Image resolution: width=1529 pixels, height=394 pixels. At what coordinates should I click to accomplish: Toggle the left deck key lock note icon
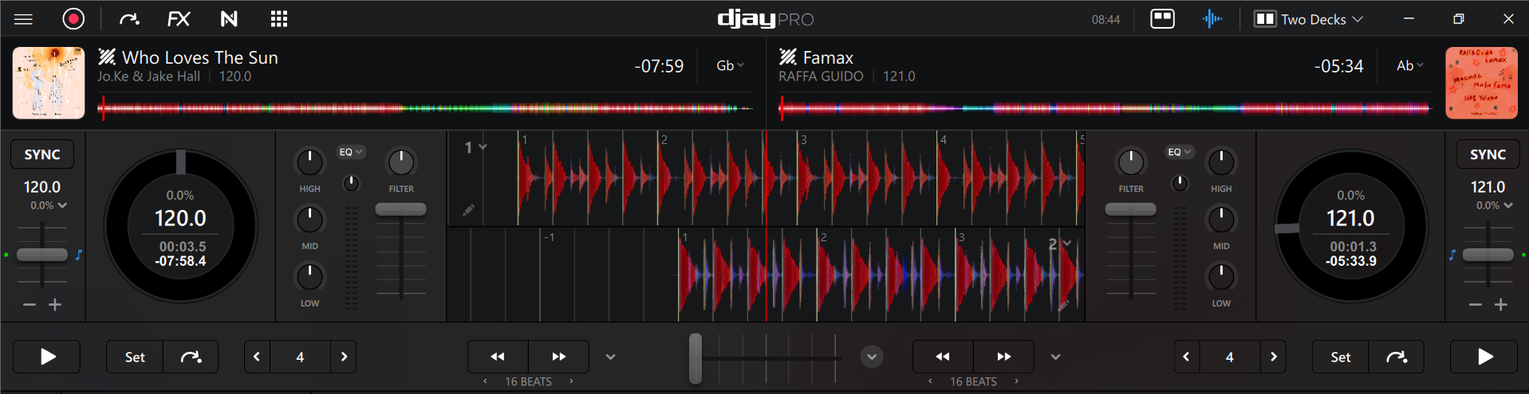point(79,255)
